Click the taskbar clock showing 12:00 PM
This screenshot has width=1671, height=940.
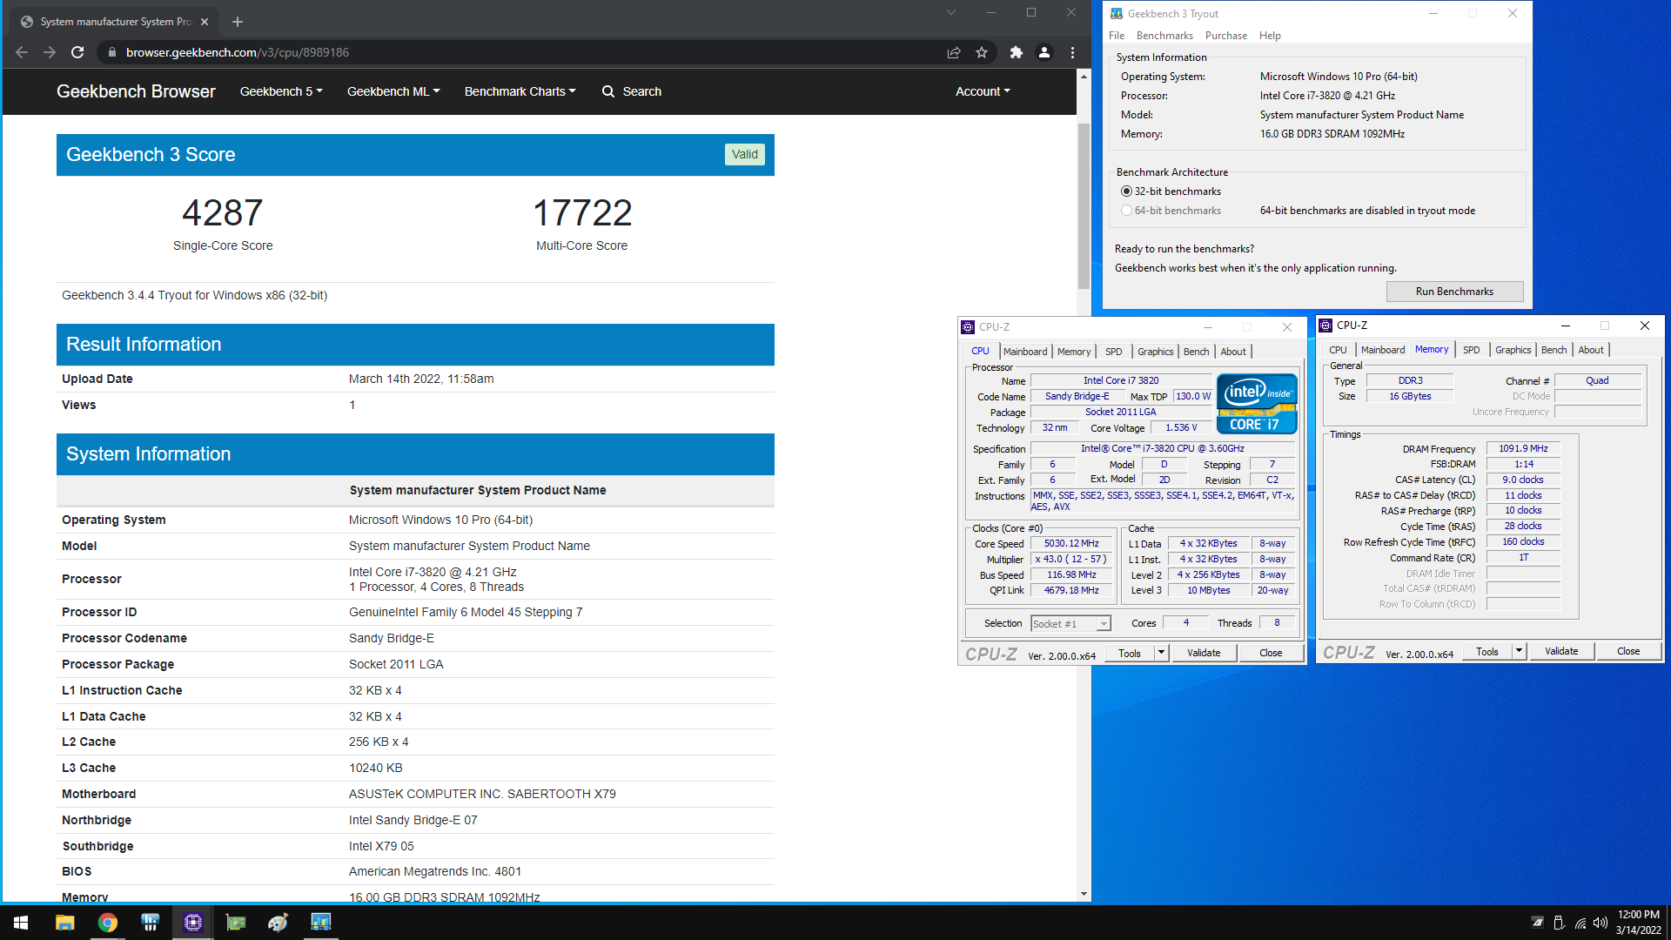pyautogui.click(x=1639, y=923)
